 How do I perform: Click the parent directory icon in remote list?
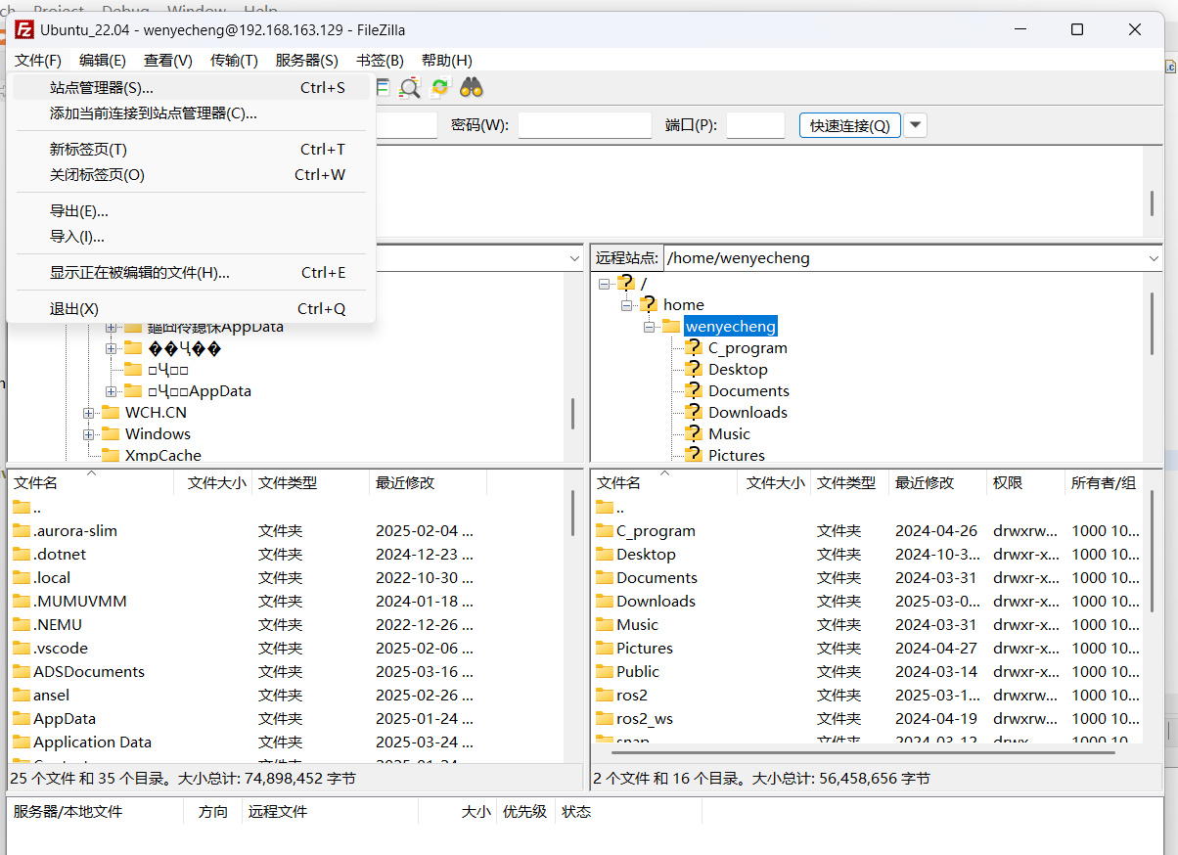click(605, 507)
